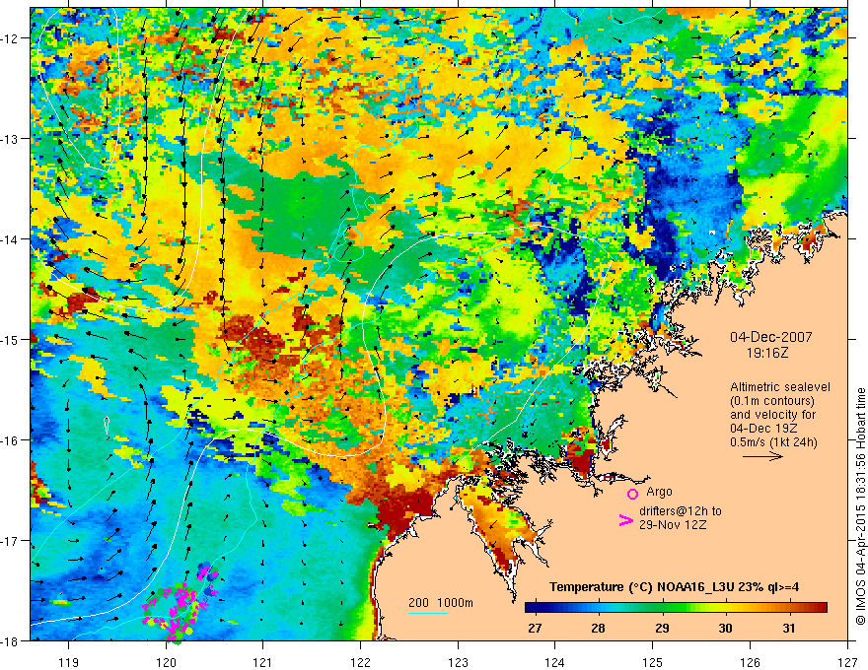Click the longitude axis label 125
Viewport: 868px width, 670px height.
point(653,662)
